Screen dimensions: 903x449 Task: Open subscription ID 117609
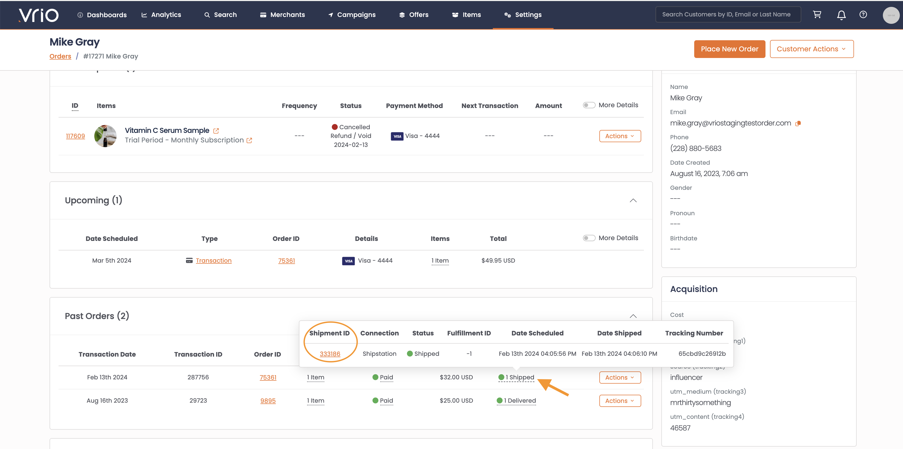pyautogui.click(x=75, y=136)
